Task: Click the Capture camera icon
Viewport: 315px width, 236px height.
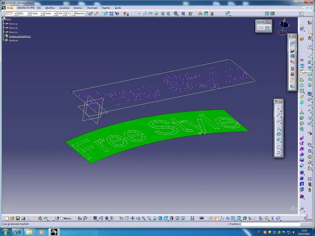Action: point(201,218)
